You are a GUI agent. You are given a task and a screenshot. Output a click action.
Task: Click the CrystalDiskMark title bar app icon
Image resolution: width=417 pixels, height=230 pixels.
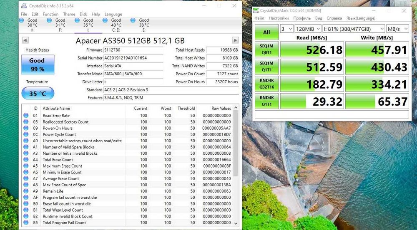coord(256,11)
